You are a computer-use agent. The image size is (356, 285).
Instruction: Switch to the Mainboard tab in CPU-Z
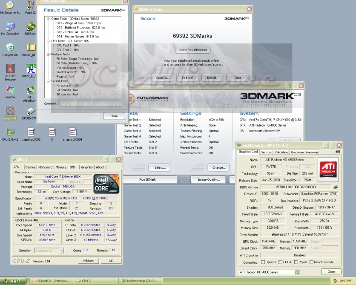pos(46,167)
